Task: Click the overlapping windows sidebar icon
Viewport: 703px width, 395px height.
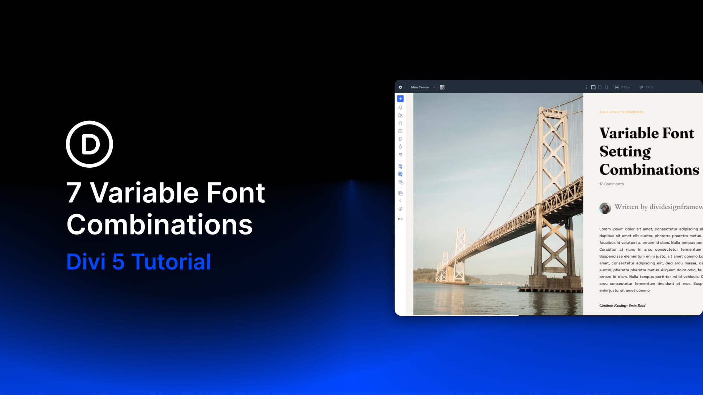Action: [400, 193]
